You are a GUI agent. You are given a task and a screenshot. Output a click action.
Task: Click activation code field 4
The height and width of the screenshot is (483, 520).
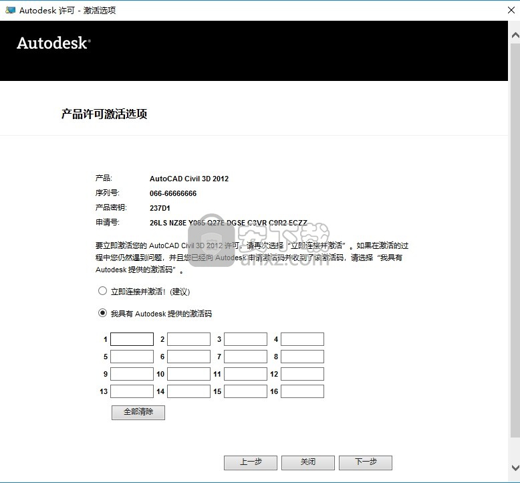pyautogui.click(x=303, y=339)
